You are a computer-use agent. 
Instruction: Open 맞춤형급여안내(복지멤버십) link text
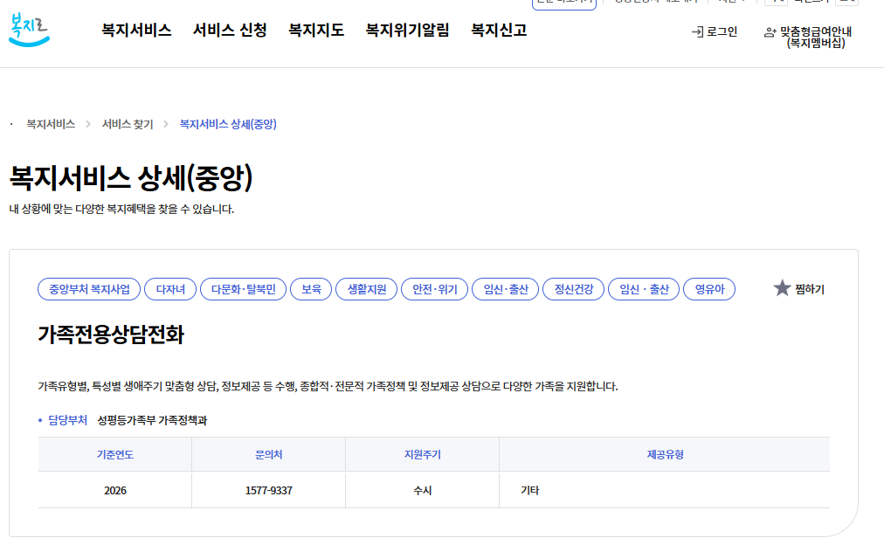click(x=816, y=38)
